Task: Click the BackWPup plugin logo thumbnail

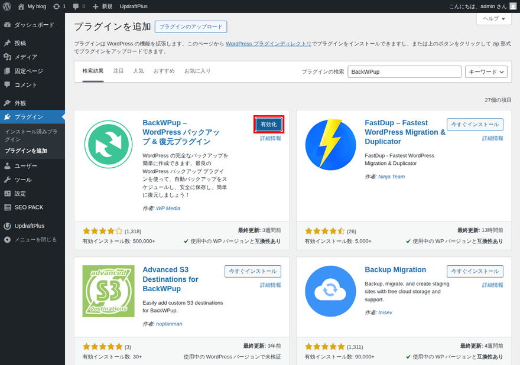Action: point(109,144)
